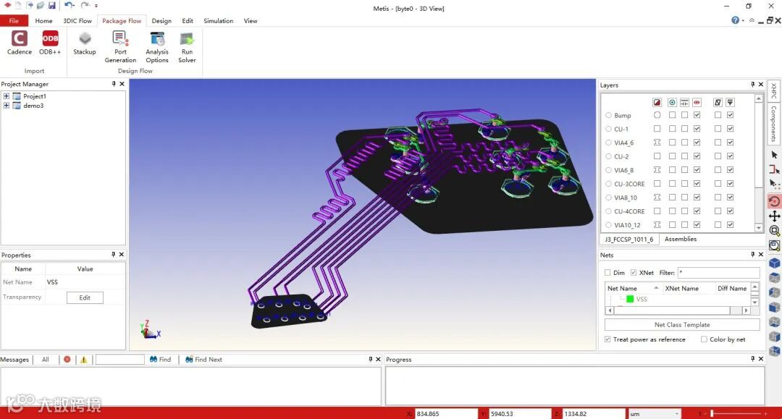The width and height of the screenshot is (782, 419).
Task: Pin the Layers panel
Action: 752,85
